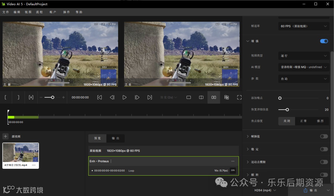Enable the 帧插值 frame interpolation toggle
Image resolution: width=334 pixels, height=196 pixels.
pos(324,136)
